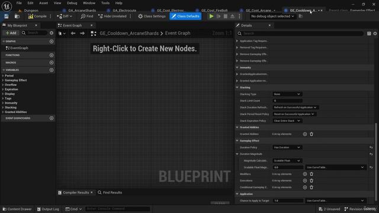Open debug object selector dropdown
The height and width of the screenshot is (213, 379).
(x=272, y=16)
